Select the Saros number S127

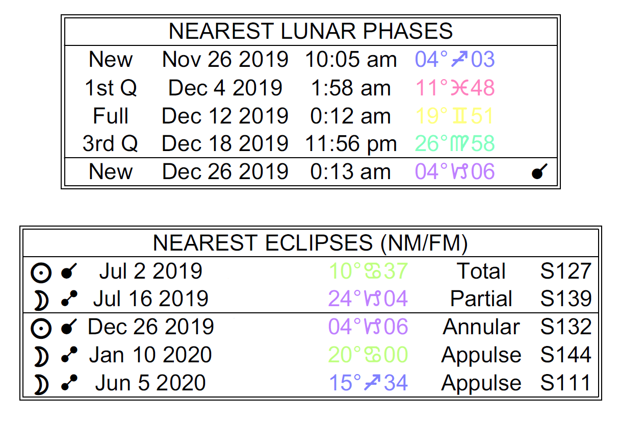(566, 271)
